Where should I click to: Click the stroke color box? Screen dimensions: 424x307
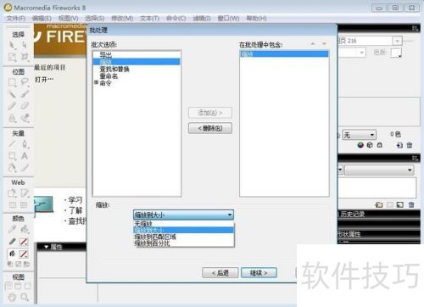pyautogui.click(x=24, y=242)
